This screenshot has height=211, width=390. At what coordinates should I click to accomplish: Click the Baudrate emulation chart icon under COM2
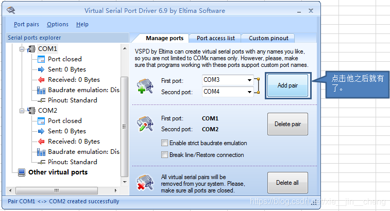coord(41,152)
